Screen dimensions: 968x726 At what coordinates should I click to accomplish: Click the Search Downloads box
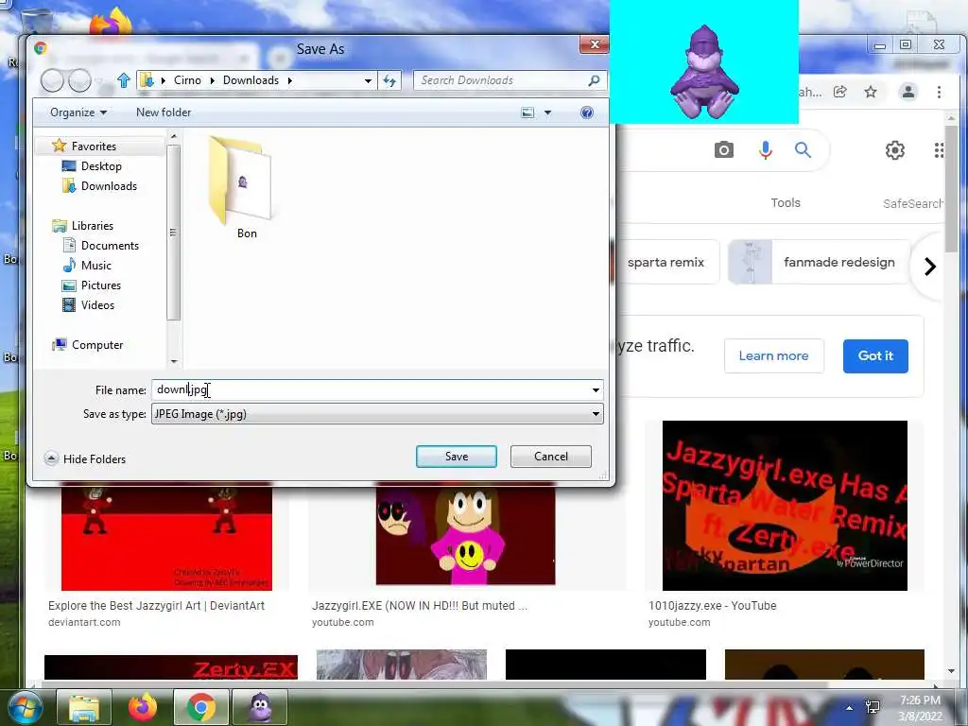tap(503, 80)
